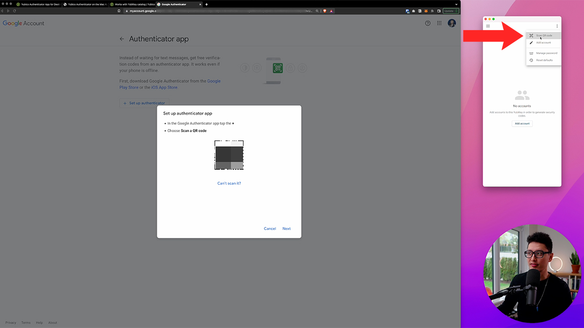Switch to Yubico Authenticator on the Mac tab
This screenshot has height=328, width=584.
point(85,4)
